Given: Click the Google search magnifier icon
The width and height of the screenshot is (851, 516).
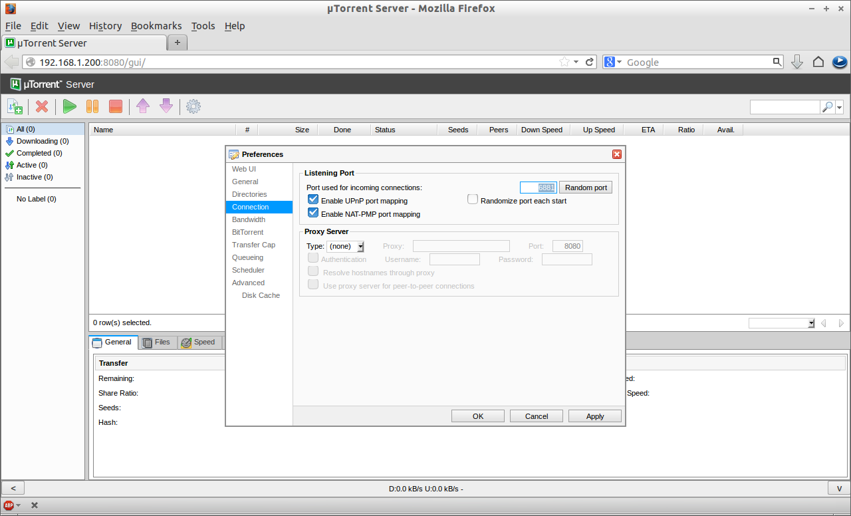Looking at the screenshot, I should 777,62.
